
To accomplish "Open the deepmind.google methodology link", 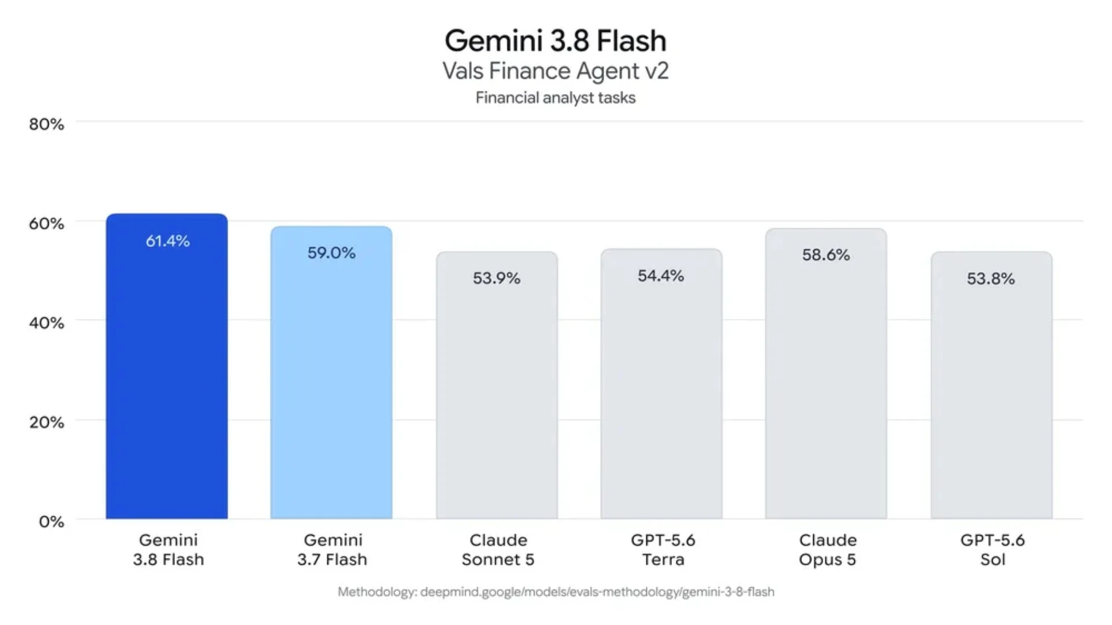I will pyautogui.click(x=597, y=591).
